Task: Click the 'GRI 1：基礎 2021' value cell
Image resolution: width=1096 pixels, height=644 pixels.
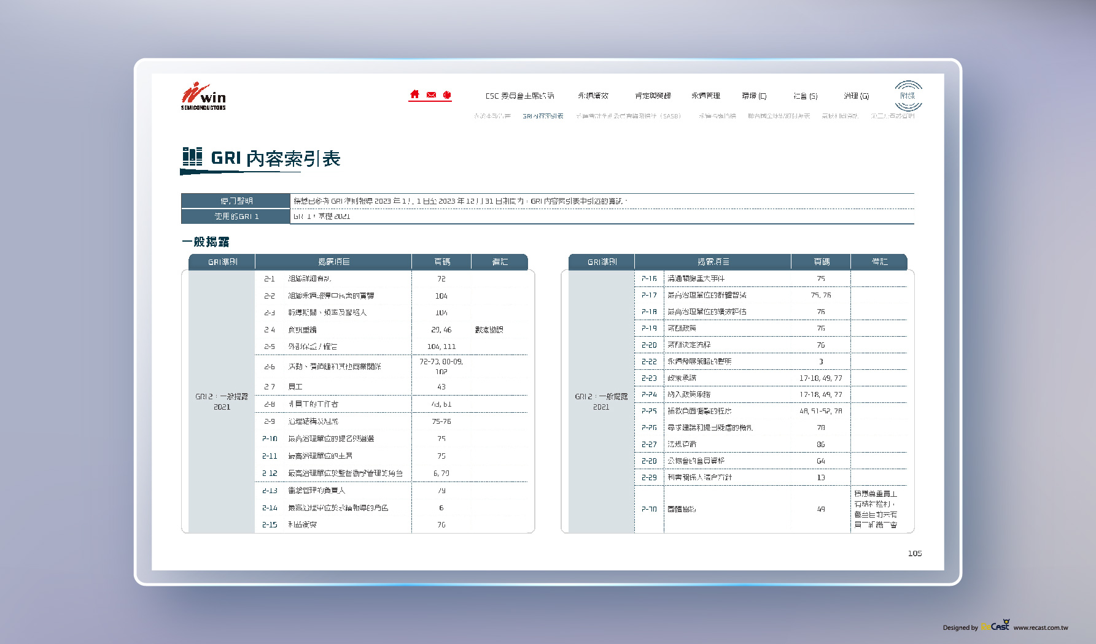Action: (x=602, y=217)
